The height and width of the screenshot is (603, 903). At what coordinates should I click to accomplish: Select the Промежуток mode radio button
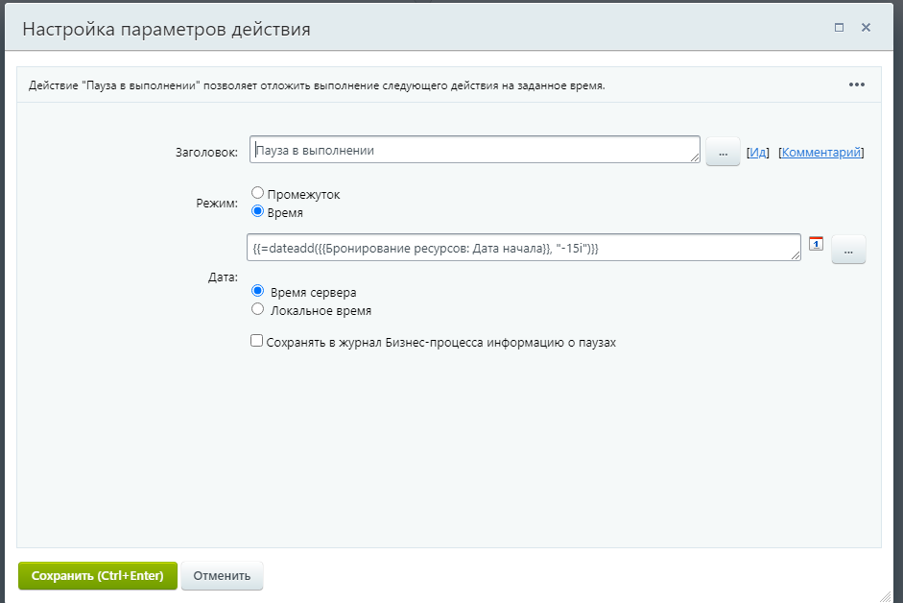[257, 193]
